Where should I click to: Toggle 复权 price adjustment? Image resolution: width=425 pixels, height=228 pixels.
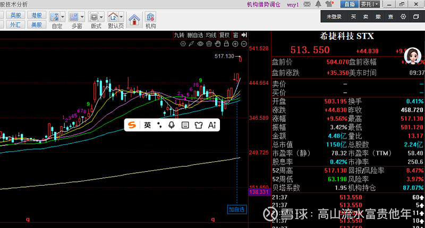pyautogui.click(x=224, y=35)
